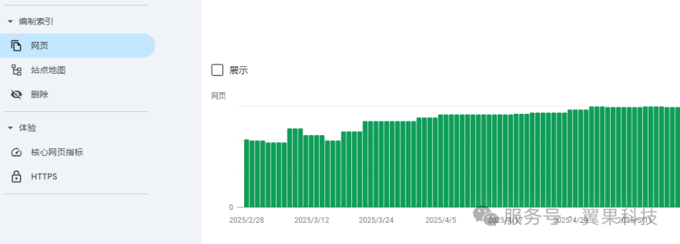Image resolution: width=680 pixels, height=244 pixels.
Task: Click the speedometer core web vitals icon
Action: 16,153
